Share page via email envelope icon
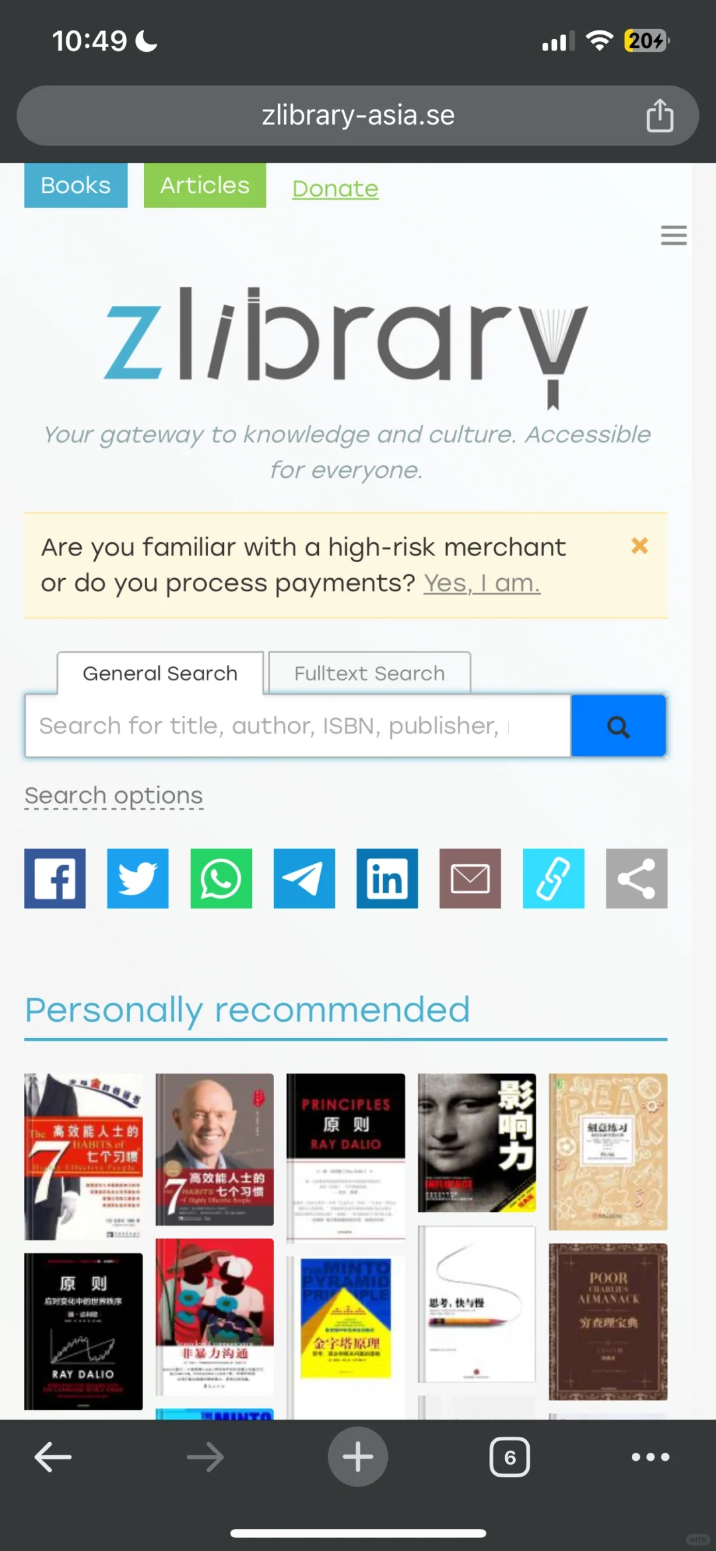 470,878
